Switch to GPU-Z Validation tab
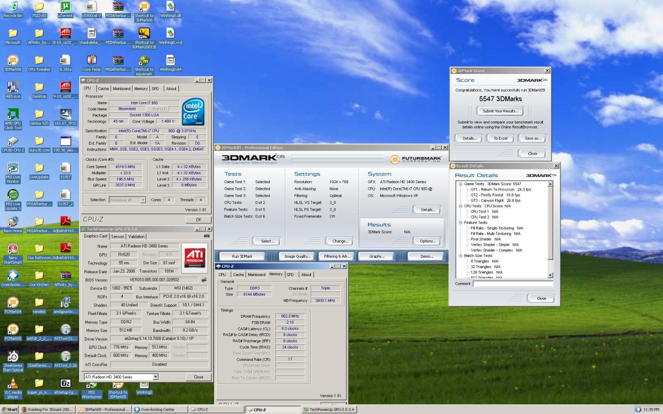 point(136,237)
